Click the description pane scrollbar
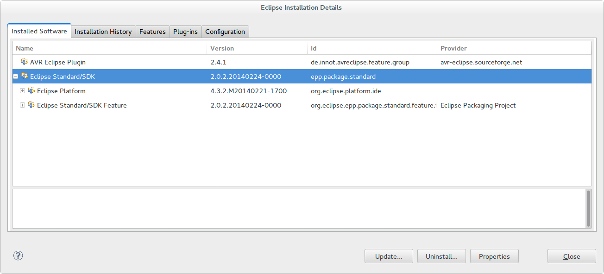 click(x=588, y=208)
